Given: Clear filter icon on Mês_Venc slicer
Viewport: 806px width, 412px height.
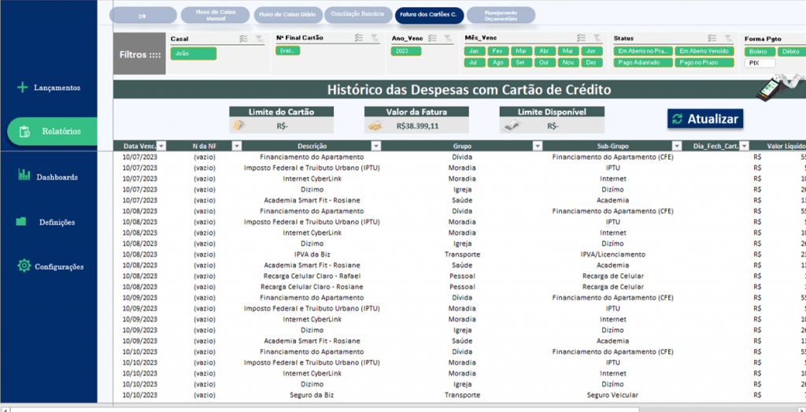Looking at the screenshot, I should (597, 38).
